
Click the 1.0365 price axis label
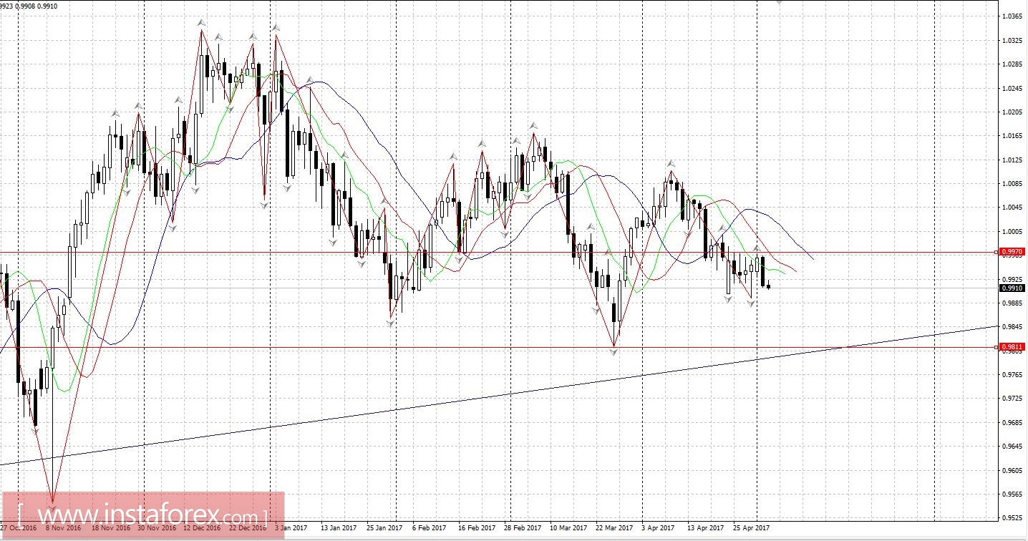tap(1012, 16)
